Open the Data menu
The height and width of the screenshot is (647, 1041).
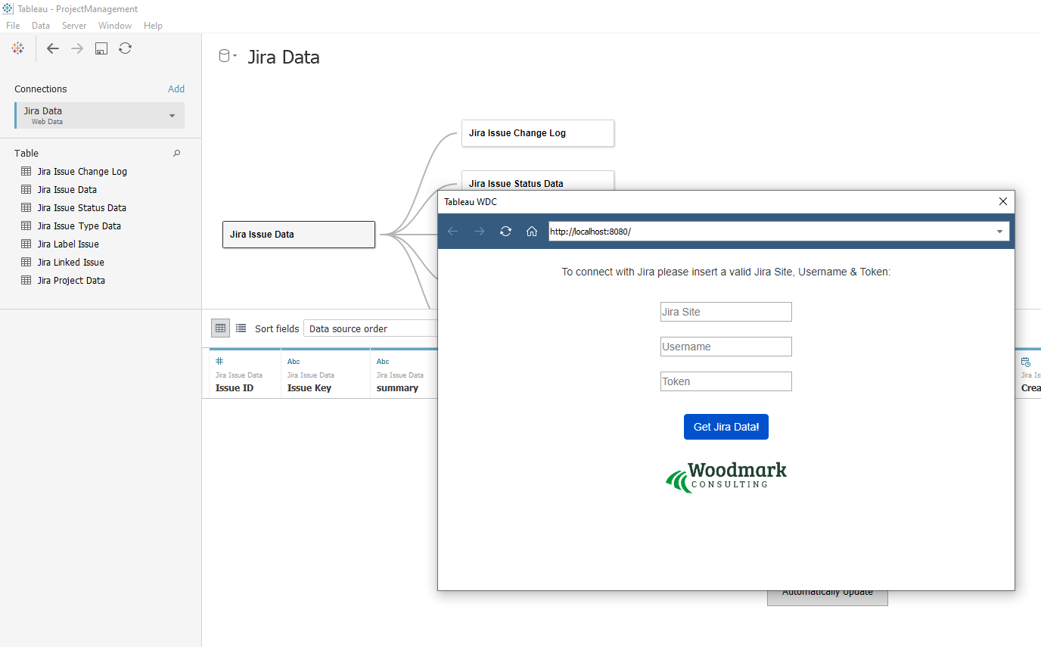[x=41, y=25]
